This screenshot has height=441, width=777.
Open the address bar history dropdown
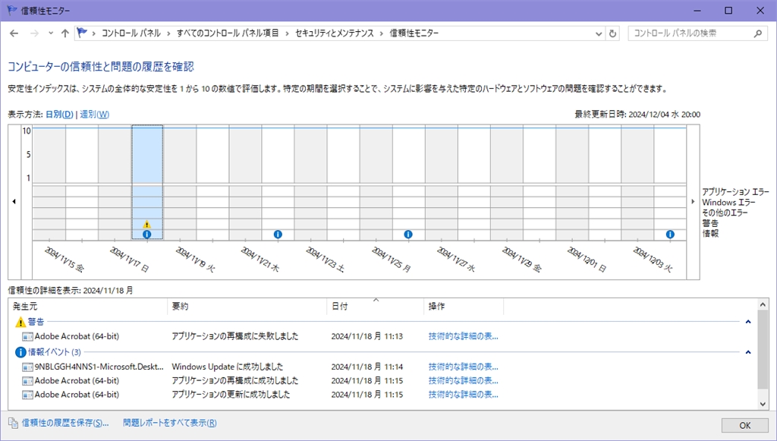[597, 33]
